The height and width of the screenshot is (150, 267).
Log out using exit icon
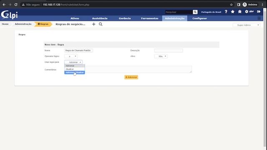click(x=259, y=12)
